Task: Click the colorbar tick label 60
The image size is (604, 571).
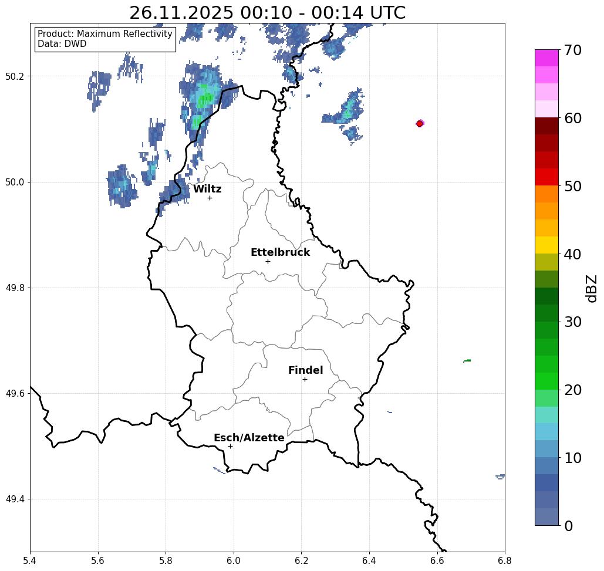Action: tap(573, 118)
